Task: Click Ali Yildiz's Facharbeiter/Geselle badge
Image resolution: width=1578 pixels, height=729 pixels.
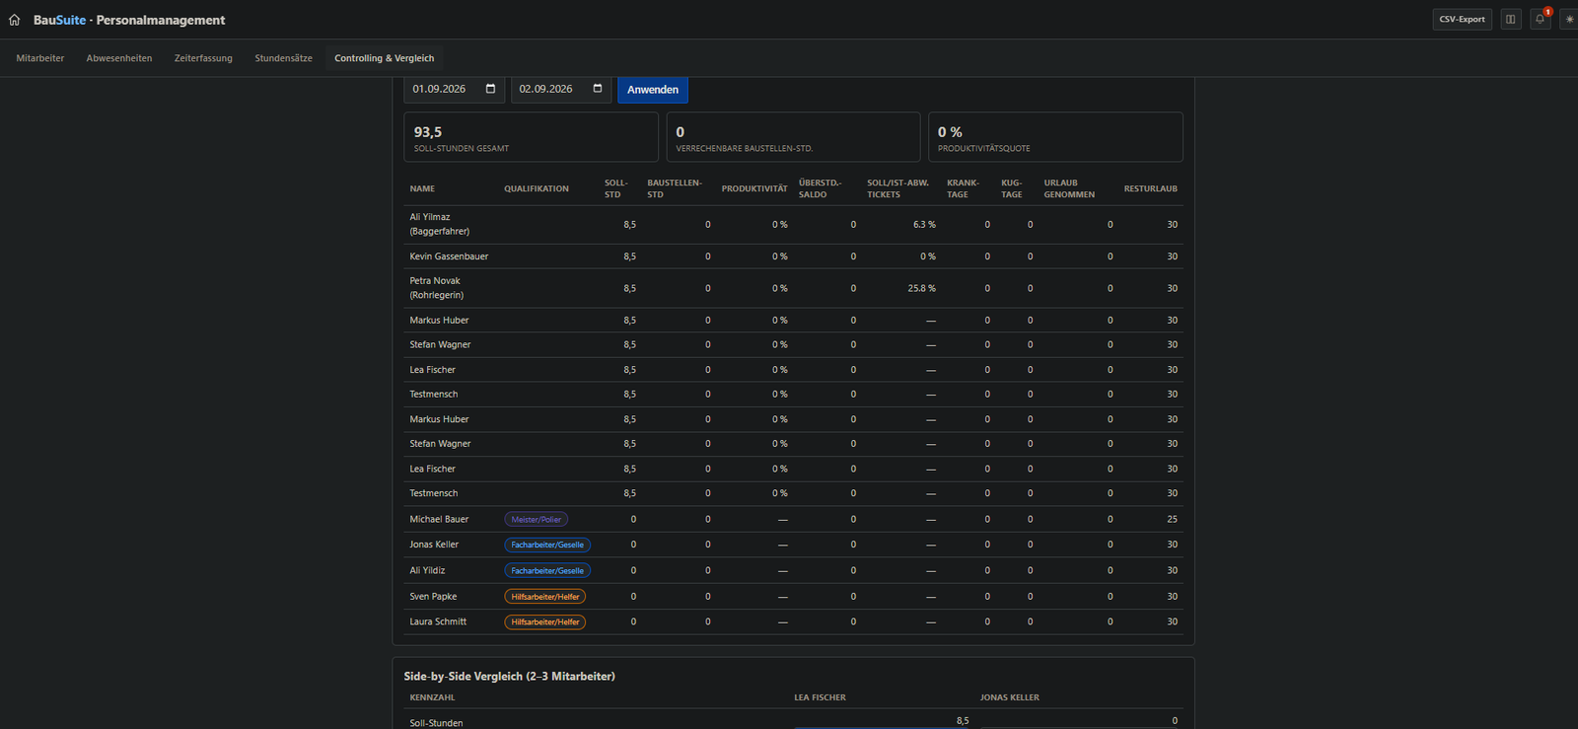Action: coord(547,570)
